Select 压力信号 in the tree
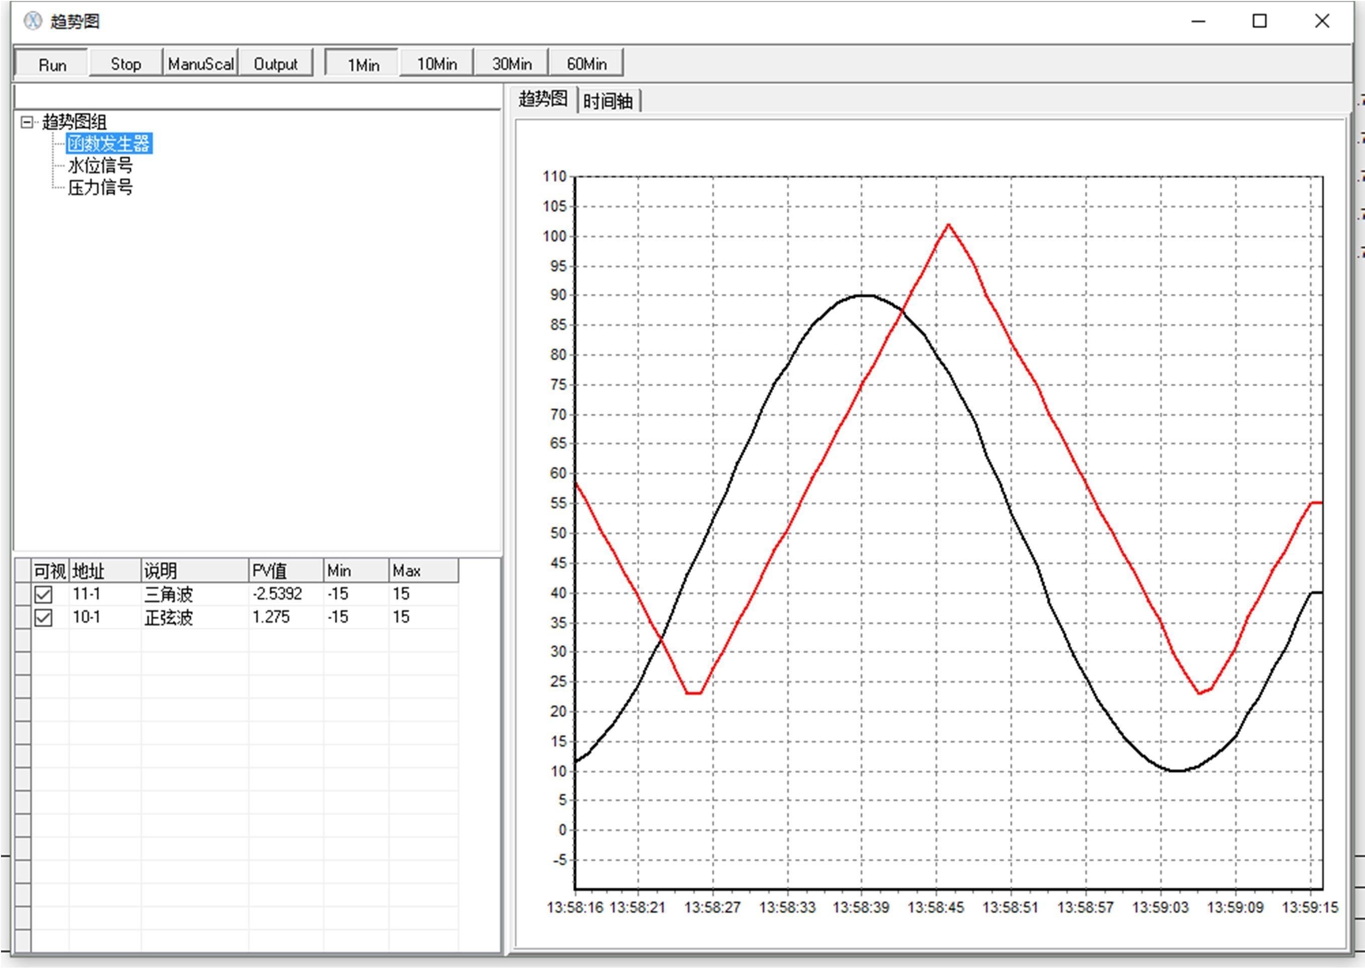 click(x=100, y=187)
